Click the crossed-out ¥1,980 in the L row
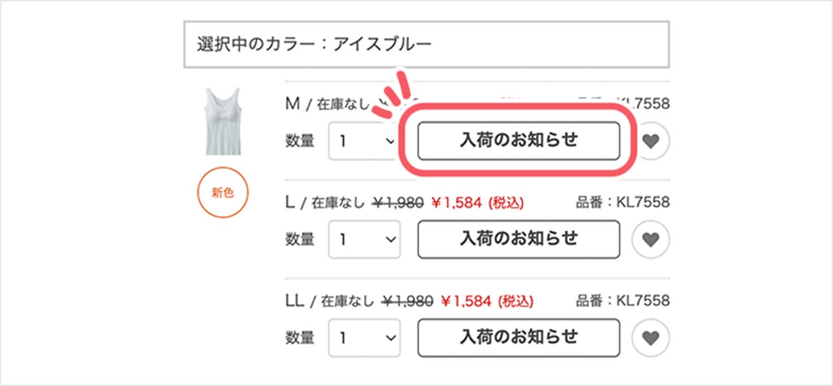Viewport: 833px width, 386px height. click(x=397, y=203)
